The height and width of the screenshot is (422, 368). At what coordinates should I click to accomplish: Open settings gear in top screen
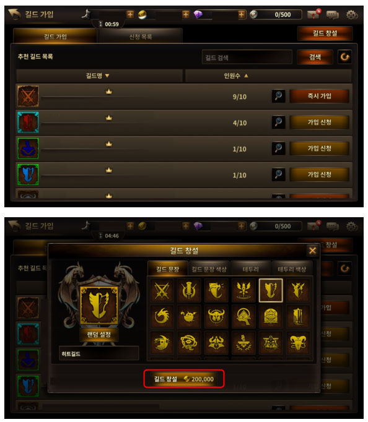pos(352,15)
